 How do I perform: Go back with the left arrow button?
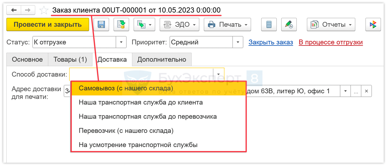14,10
